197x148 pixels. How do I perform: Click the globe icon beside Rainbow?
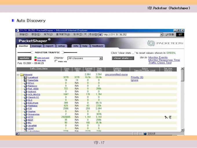[x=25, y=86]
